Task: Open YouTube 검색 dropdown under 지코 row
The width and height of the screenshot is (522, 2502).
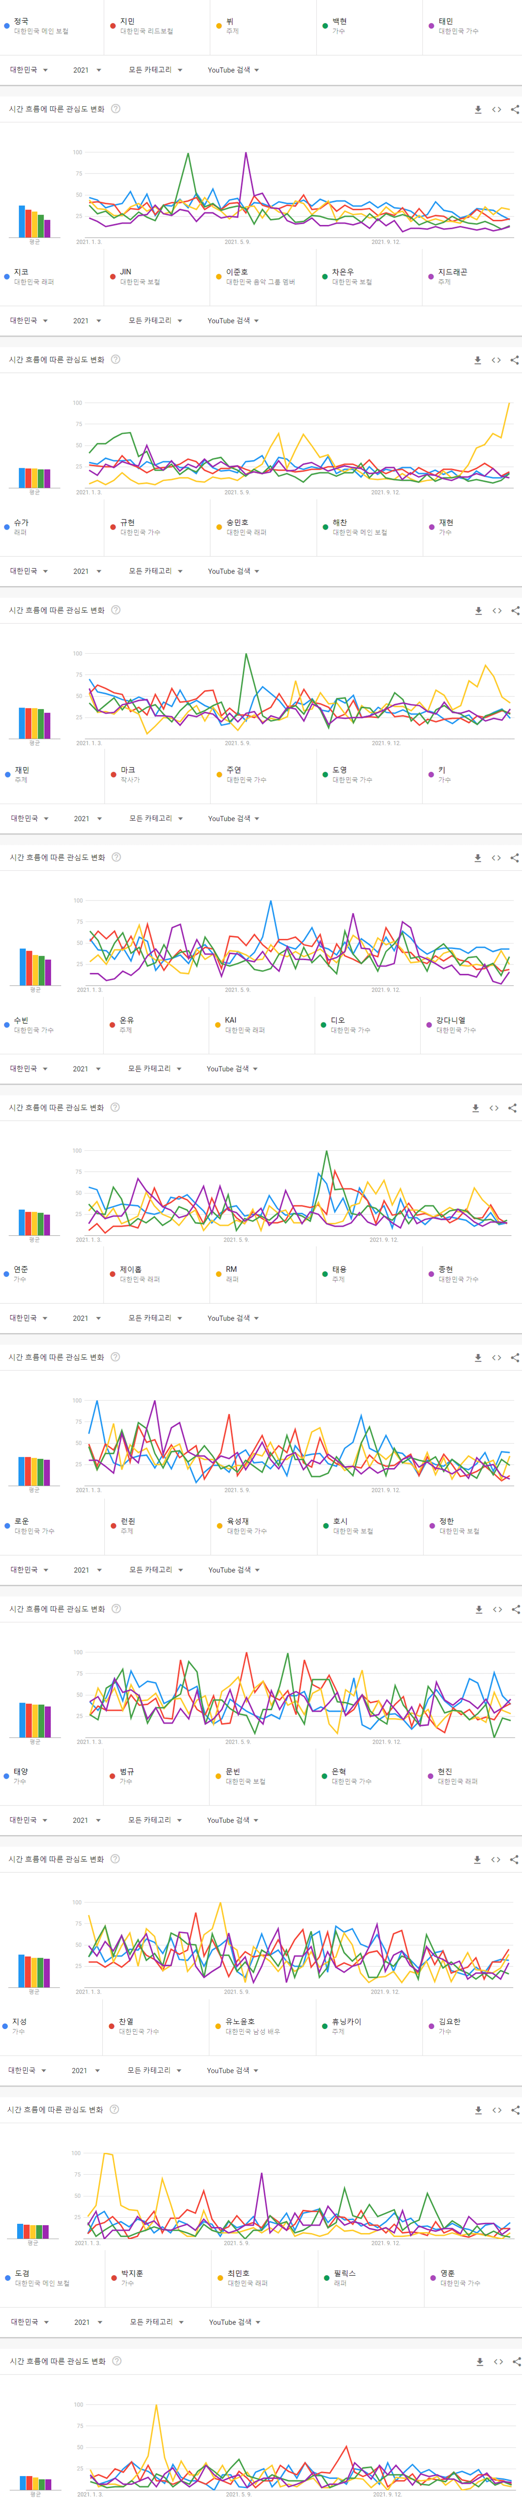Action: click(233, 320)
